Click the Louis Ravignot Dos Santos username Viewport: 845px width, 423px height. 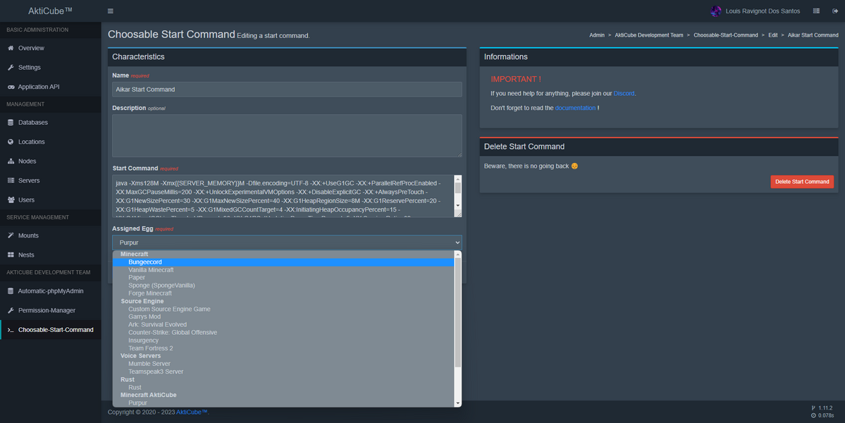763,11
